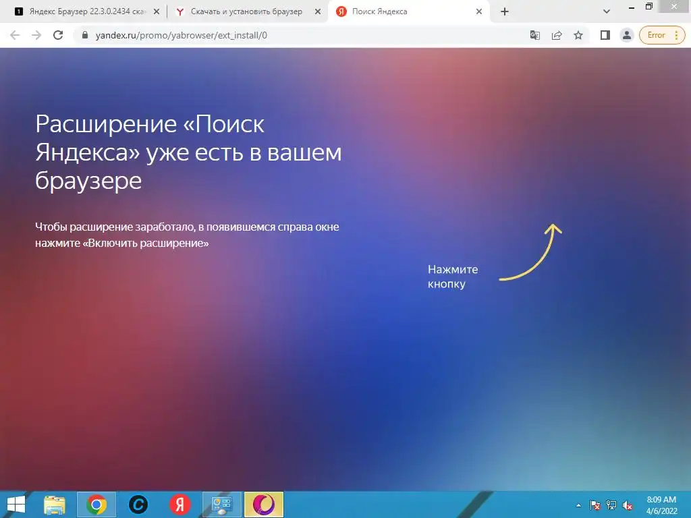This screenshot has height=518, width=691.
Task: Open a new tab with the plus button
Action: [505, 12]
